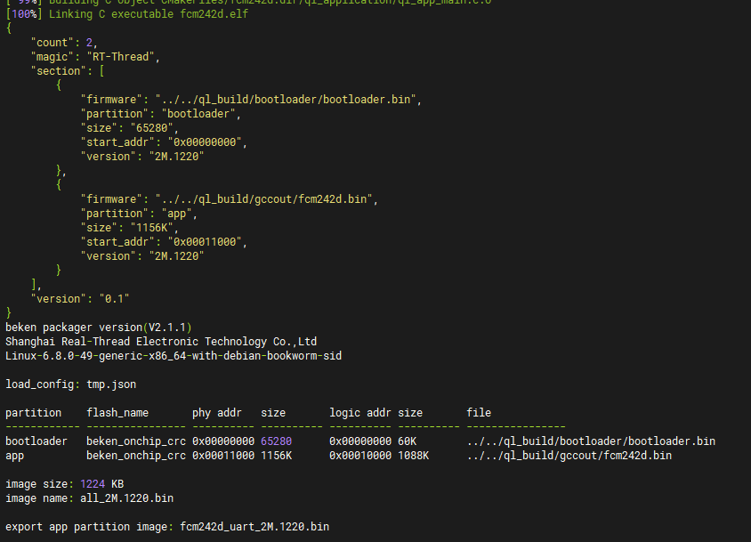Click the Linux-6.8.0-49-generic kernel line
The height and width of the screenshot is (542, 751).
coord(173,355)
